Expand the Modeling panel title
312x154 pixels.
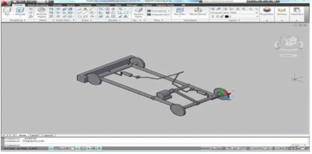[17, 20]
